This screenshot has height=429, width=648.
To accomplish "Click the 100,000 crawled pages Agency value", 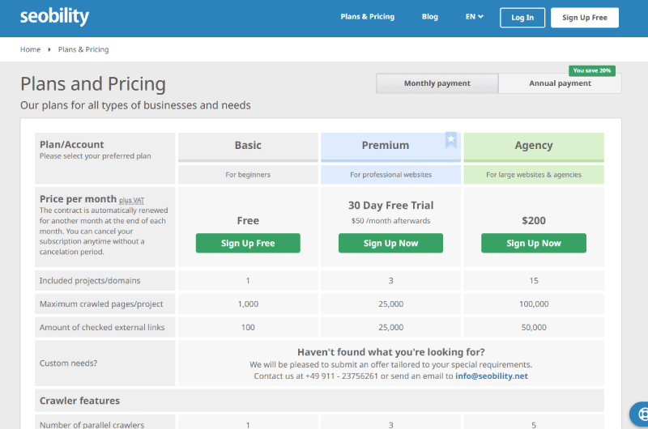I will (x=534, y=304).
